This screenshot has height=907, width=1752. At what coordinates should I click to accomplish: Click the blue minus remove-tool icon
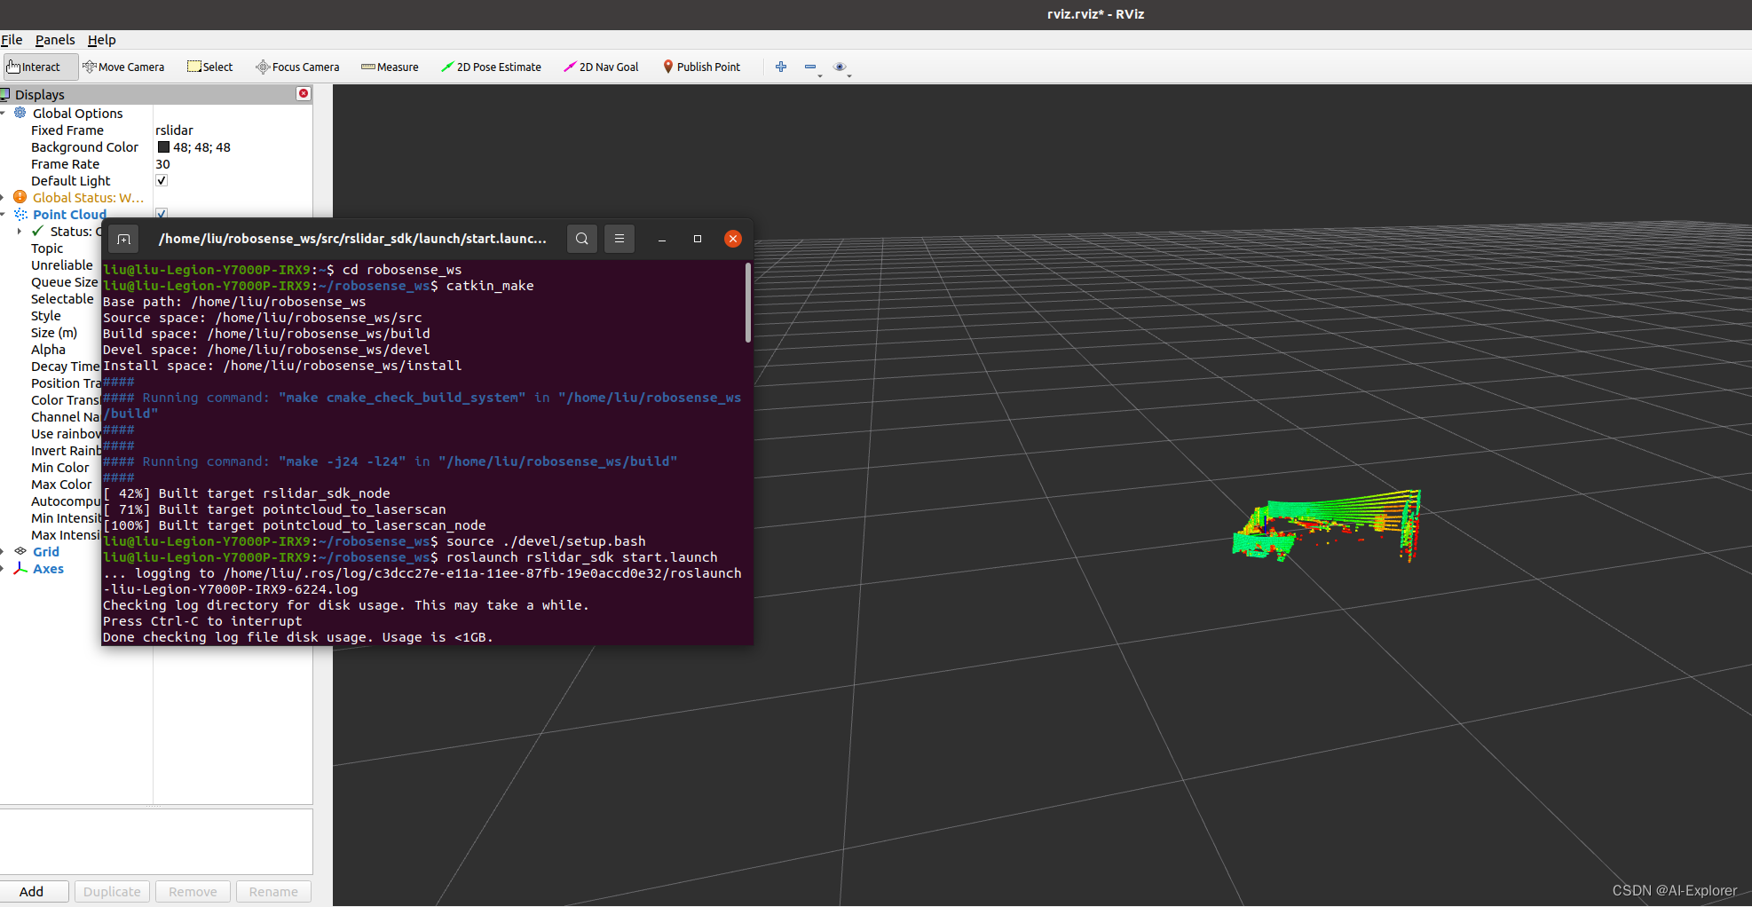point(810,67)
